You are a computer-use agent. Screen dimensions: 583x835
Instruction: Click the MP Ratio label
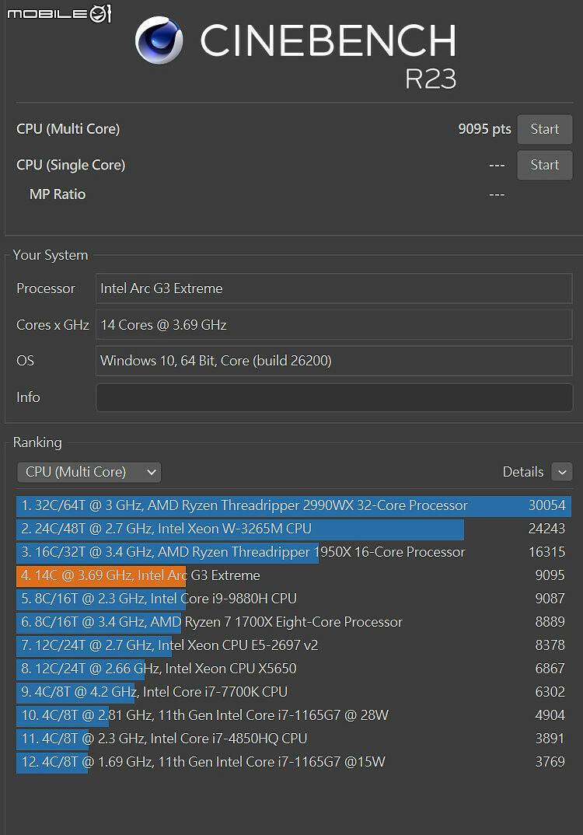tap(58, 194)
